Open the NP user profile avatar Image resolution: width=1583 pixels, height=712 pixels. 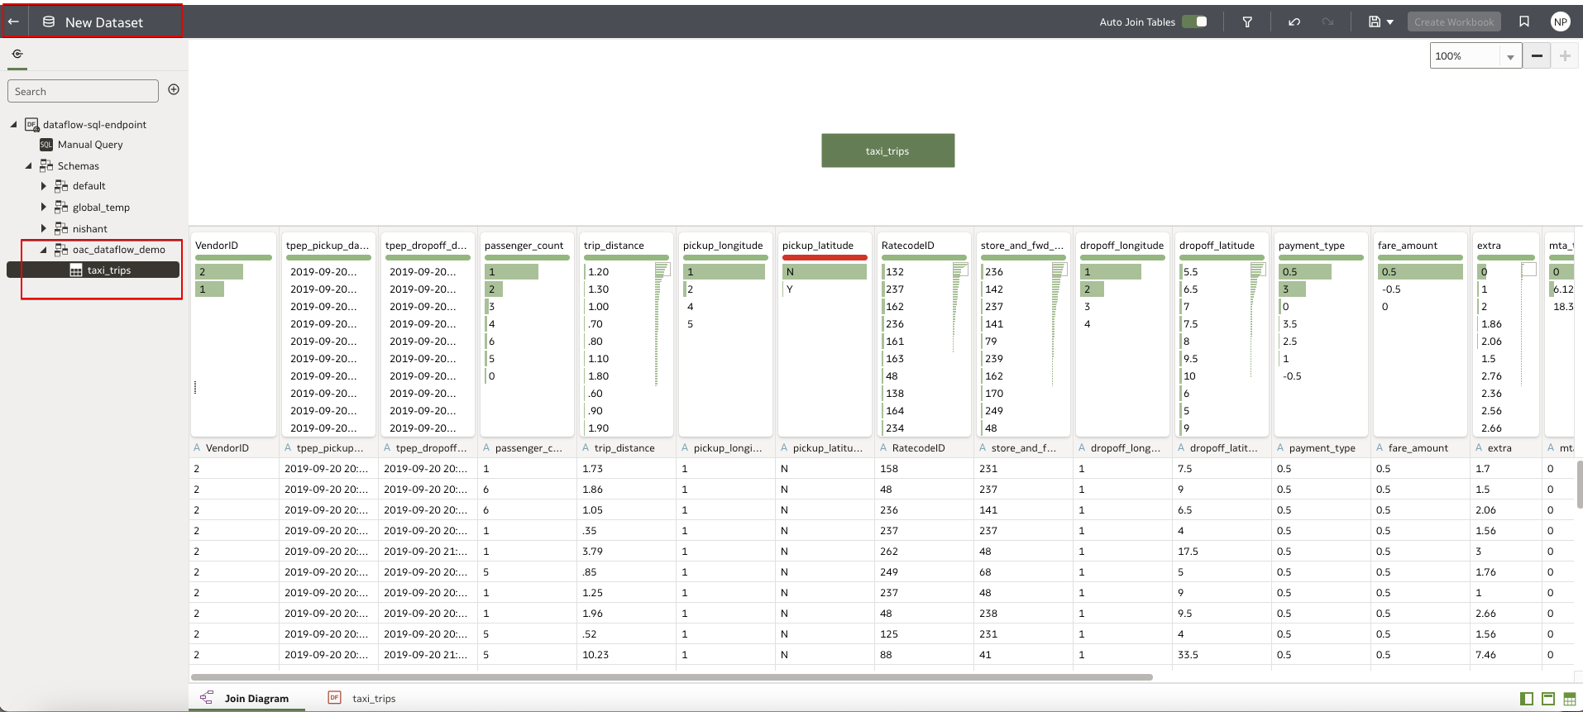click(1560, 22)
